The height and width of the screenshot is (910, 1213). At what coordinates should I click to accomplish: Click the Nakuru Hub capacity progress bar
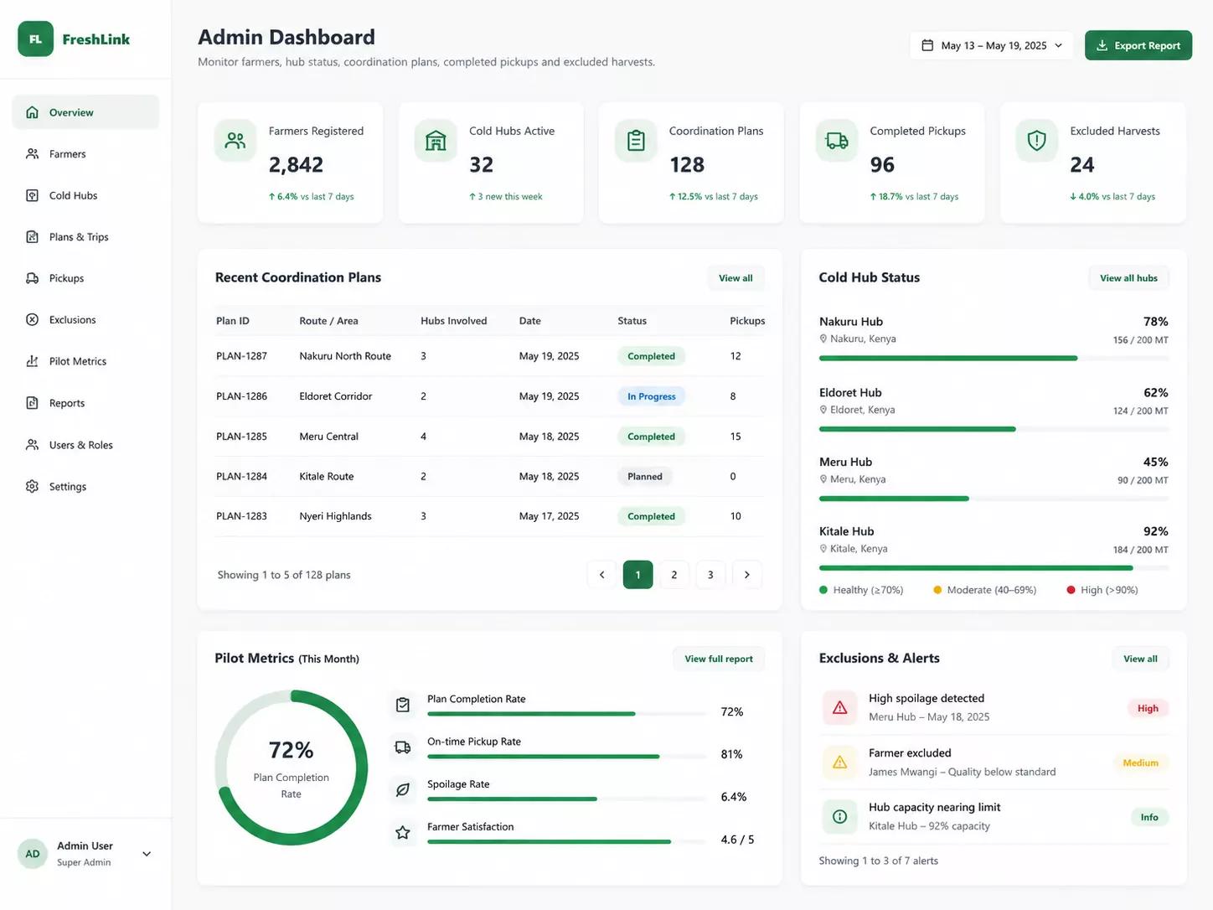[x=994, y=358]
